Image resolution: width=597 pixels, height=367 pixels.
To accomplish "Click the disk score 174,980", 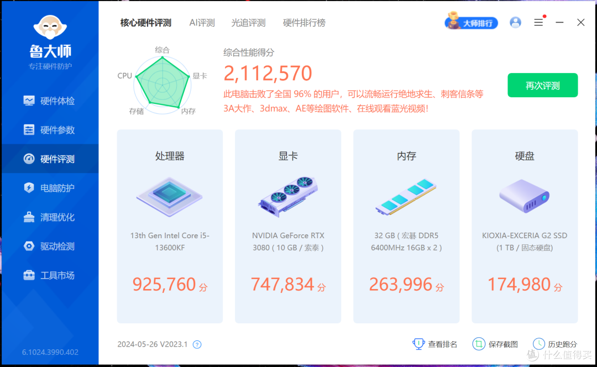I will [519, 285].
